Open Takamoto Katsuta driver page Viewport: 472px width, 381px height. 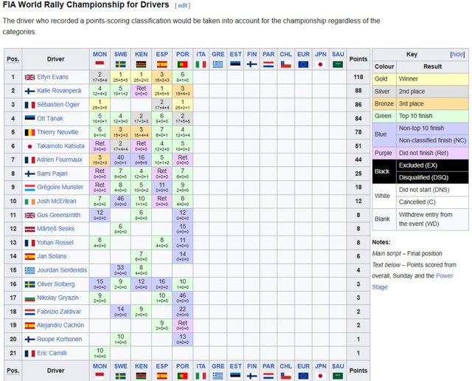click(60, 146)
